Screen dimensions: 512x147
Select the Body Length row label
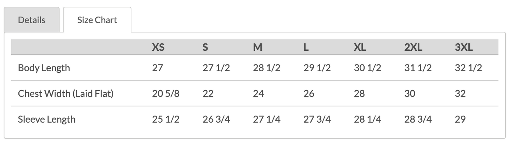click(x=44, y=68)
